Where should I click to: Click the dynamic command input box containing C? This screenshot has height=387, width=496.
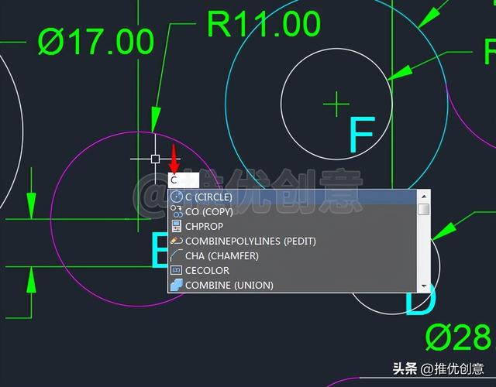click(184, 180)
